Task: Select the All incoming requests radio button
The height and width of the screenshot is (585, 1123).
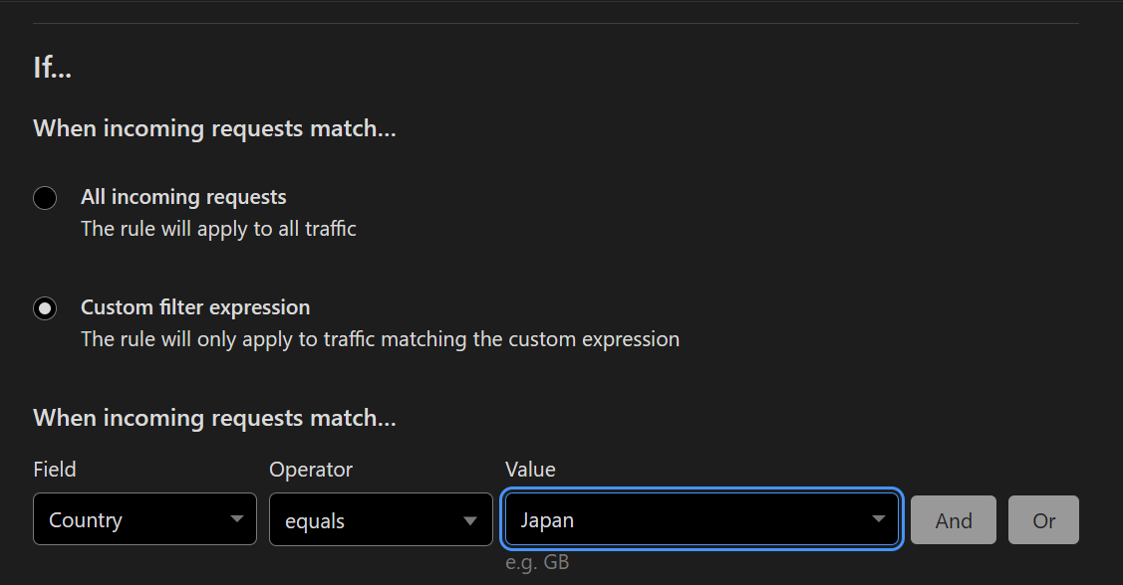Action: click(x=45, y=197)
